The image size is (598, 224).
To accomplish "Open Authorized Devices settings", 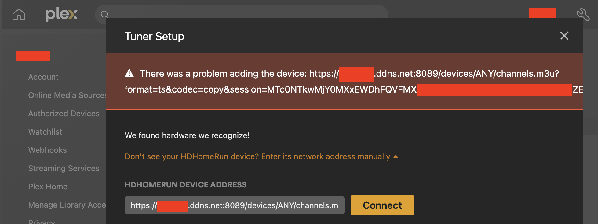I will click(64, 114).
